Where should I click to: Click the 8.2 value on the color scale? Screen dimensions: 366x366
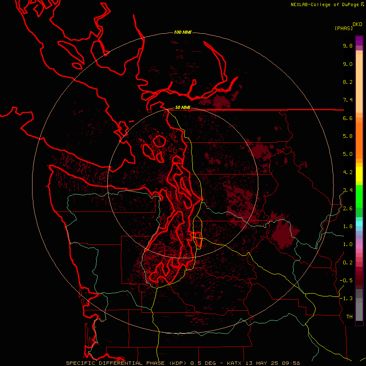(x=348, y=82)
